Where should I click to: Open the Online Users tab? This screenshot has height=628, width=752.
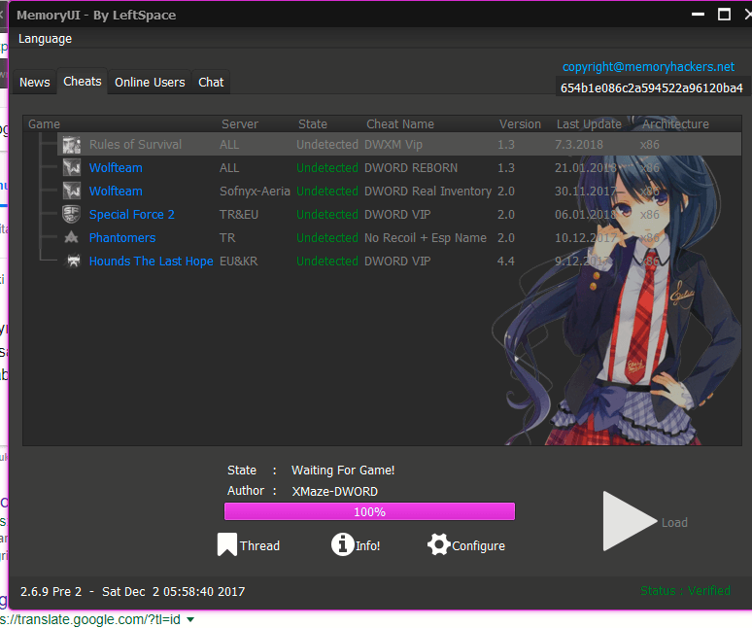point(150,83)
